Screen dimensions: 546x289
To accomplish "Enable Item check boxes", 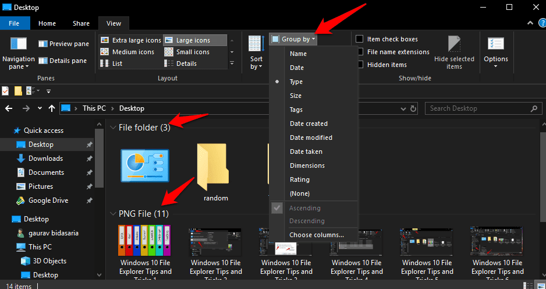I will pos(359,39).
